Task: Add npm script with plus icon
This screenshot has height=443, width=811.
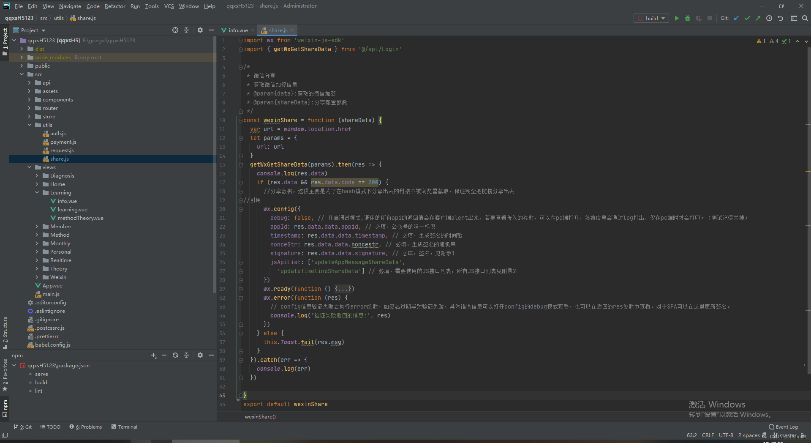Action: (154, 355)
